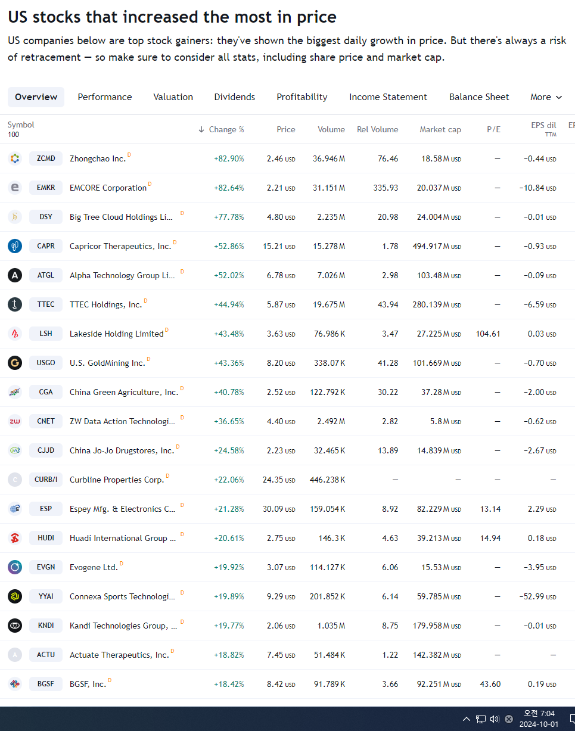The width and height of the screenshot is (575, 731).
Task: Switch to the Valuation tab
Action: (x=173, y=97)
